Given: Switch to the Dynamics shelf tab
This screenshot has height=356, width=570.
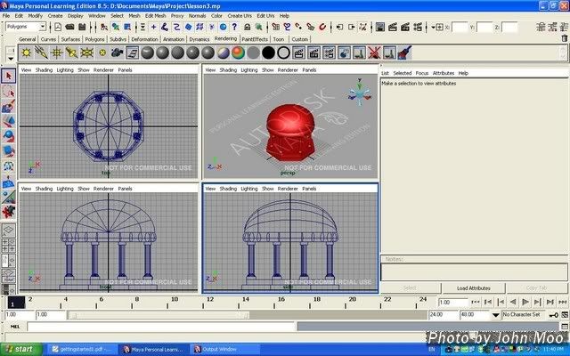Looking at the screenshot, I should click(199, 39).
